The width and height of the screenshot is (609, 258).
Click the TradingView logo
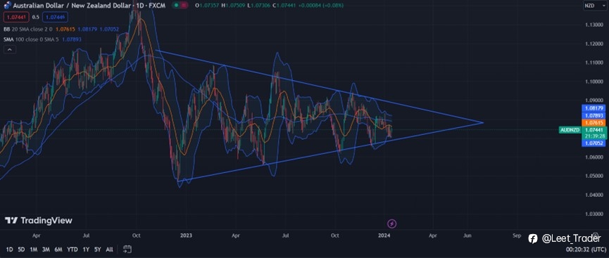point(38,220)
